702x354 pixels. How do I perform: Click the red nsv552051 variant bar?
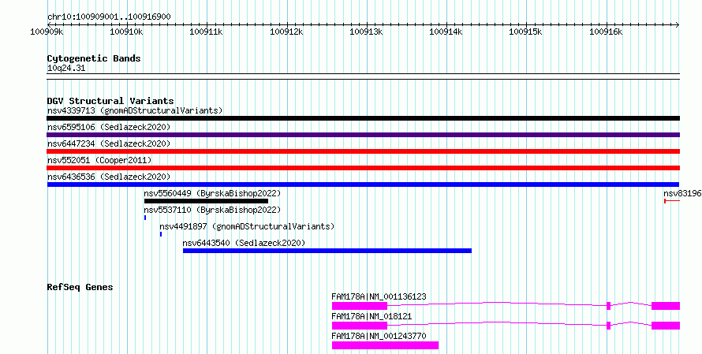pos(363,168)
